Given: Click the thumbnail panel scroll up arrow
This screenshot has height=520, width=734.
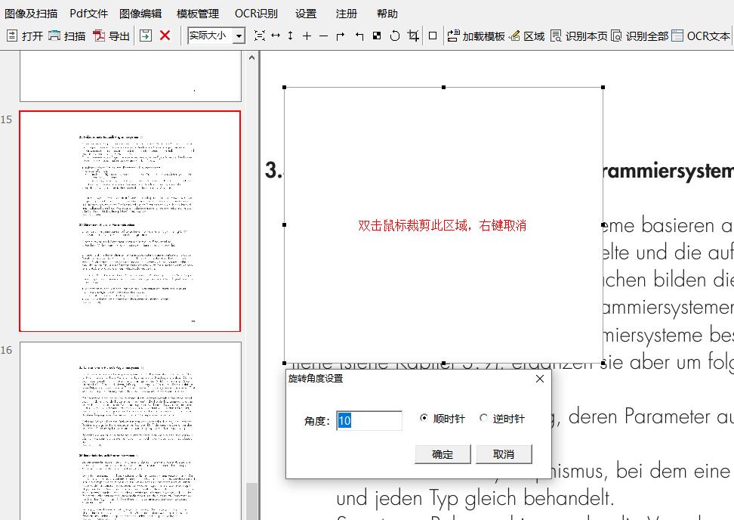Looking at the screenshot, I should [252, 57].
